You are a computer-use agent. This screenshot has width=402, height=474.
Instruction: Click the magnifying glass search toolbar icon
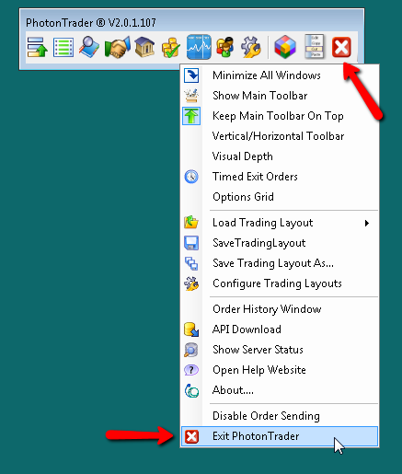coord(89,47)
